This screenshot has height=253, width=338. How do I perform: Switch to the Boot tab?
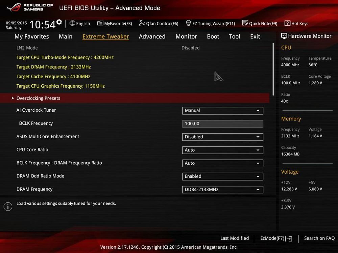click(213, 36)
